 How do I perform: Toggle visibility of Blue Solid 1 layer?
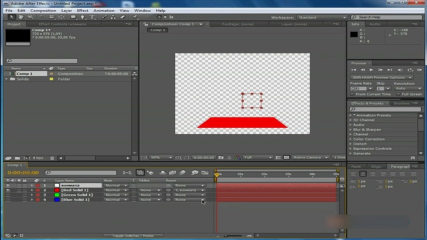click(x=8, y=200)
